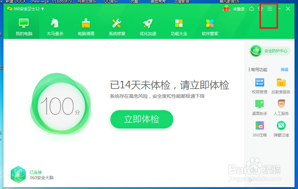Click 编辑 link beside 常用功能
298x189 pixels.
coord(284,70)
